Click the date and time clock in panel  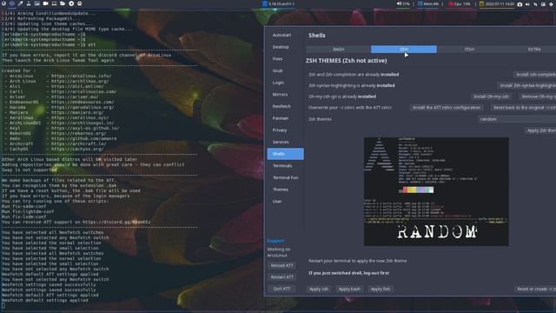(x=496, y=3)
